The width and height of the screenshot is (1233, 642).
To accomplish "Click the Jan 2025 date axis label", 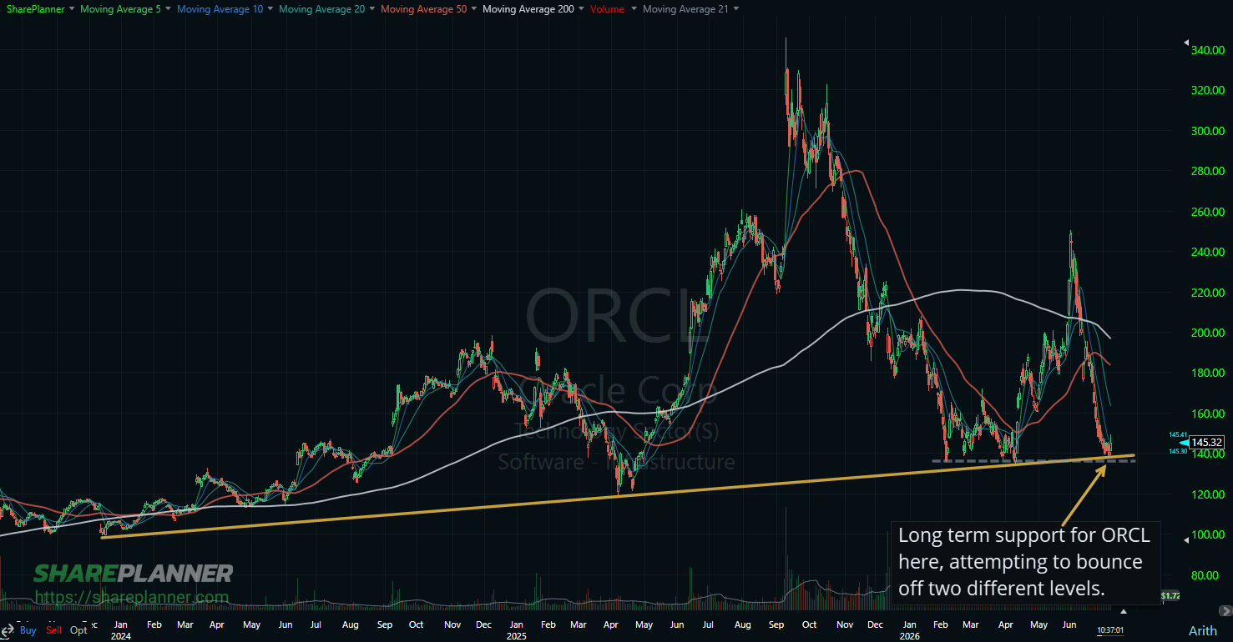I will [516, 629].
